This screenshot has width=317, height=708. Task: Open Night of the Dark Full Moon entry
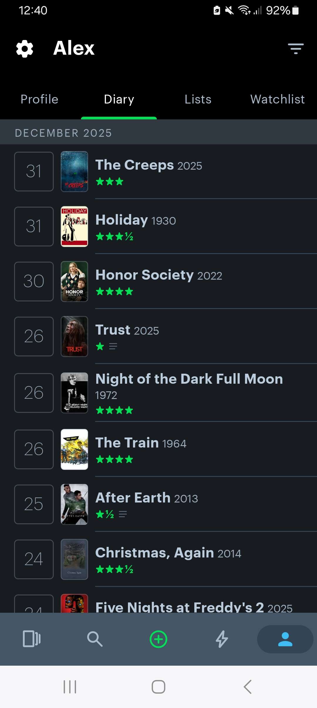tap(189, 379)
